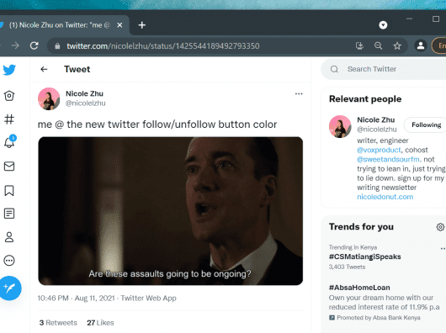Open the Chrome profile avatar icon

(x=421, y=45)
